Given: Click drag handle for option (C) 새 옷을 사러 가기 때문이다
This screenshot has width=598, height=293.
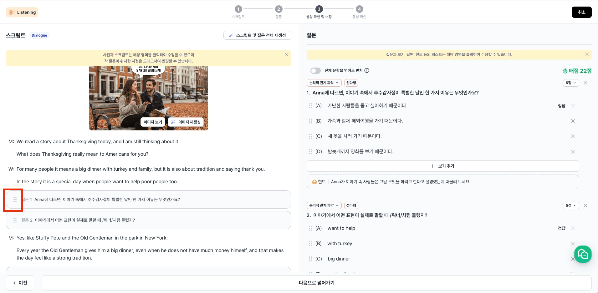Looking at the screenshot, I should (310, 136).
